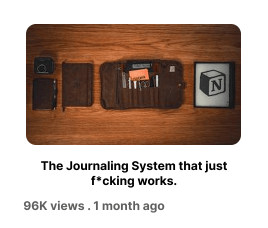Click the "f*cking works." title line
Screen dimensions: 268x228
tap(134, 181)
